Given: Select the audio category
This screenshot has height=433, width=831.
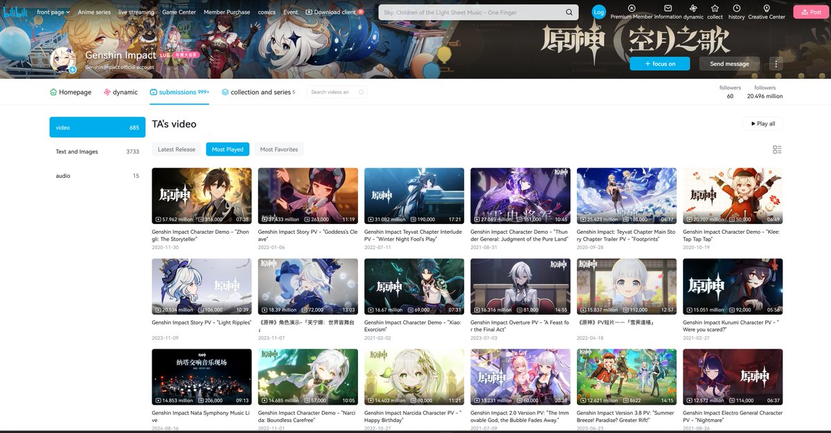Looking at the screenshot, I should click(x=98, y=176).
